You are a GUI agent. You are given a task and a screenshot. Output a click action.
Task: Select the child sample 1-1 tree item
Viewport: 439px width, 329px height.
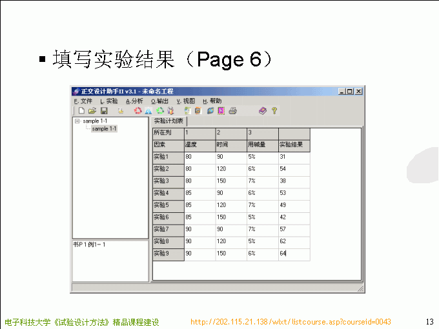(104, 129)
